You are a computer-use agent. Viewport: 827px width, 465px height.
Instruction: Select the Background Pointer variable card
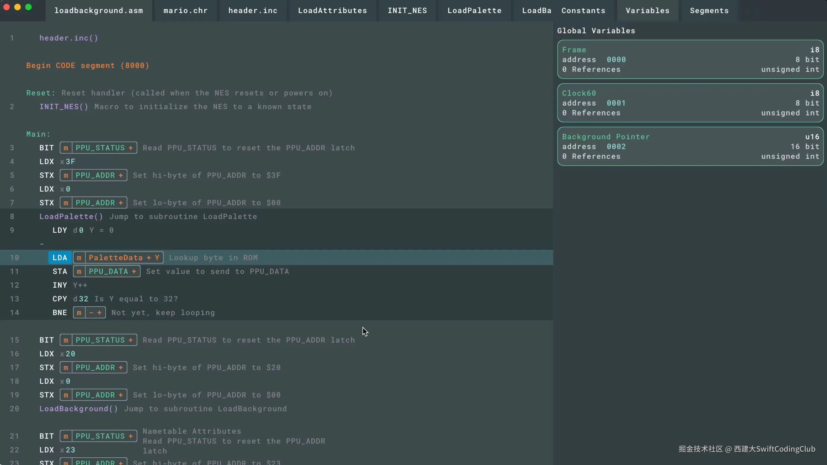click(x=690, y=146)
